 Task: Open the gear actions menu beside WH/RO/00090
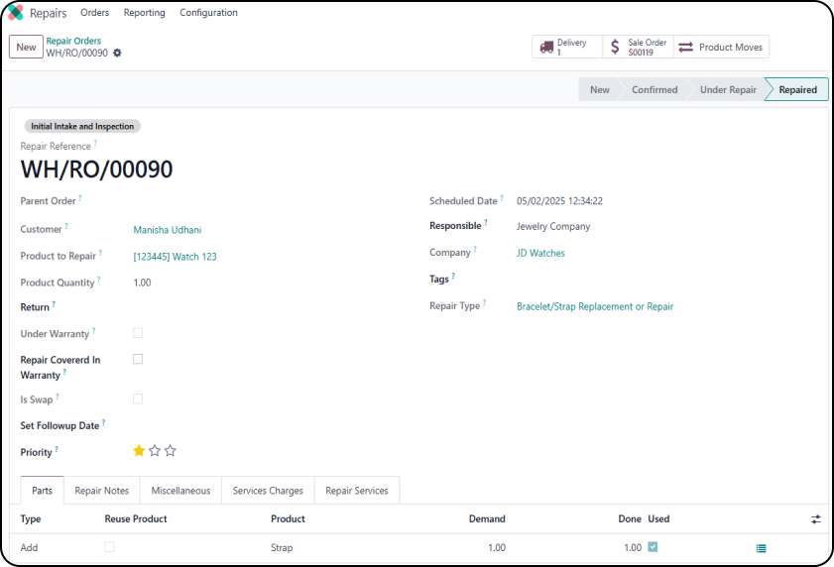[117, 53]
